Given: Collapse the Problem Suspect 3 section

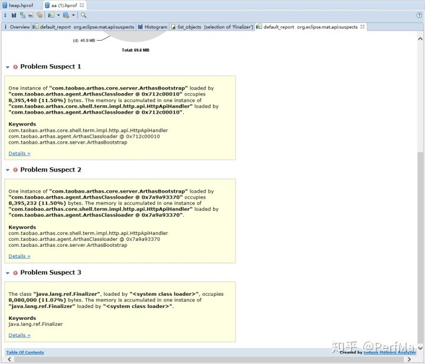Looking at the screenshot, I should coord(8,273).
